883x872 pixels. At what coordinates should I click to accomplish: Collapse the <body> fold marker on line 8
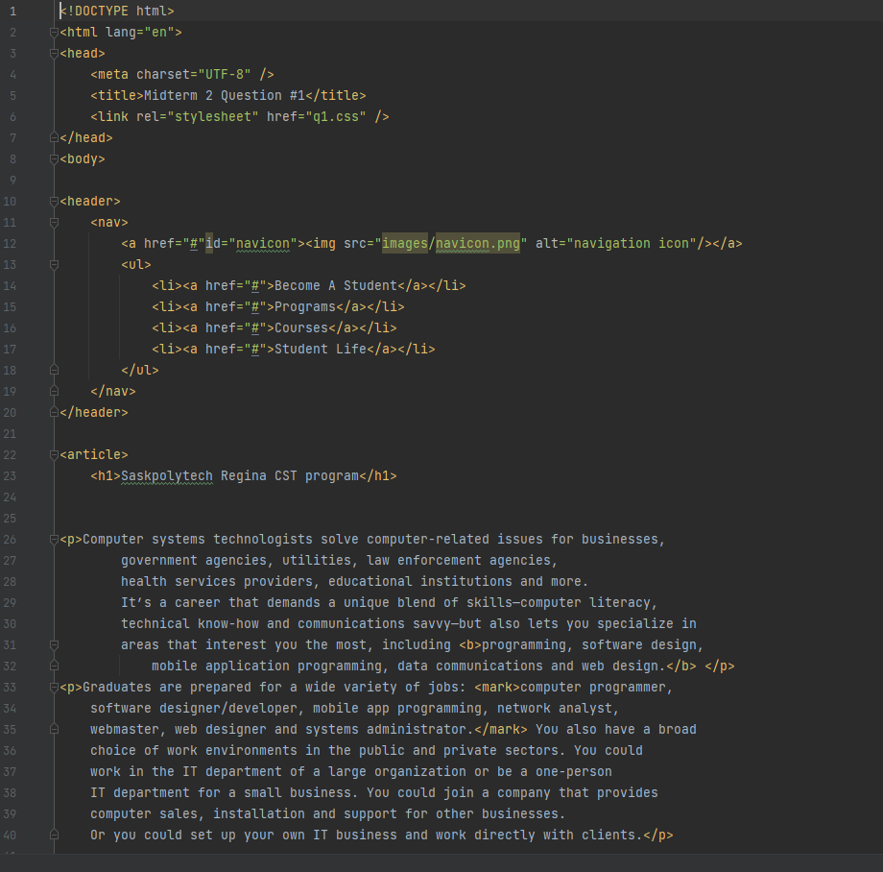(x=54, y=159)
